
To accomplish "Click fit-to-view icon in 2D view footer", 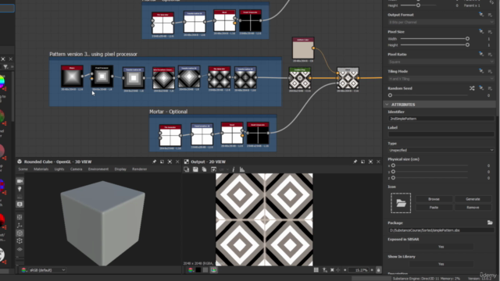I will point(332,270).
